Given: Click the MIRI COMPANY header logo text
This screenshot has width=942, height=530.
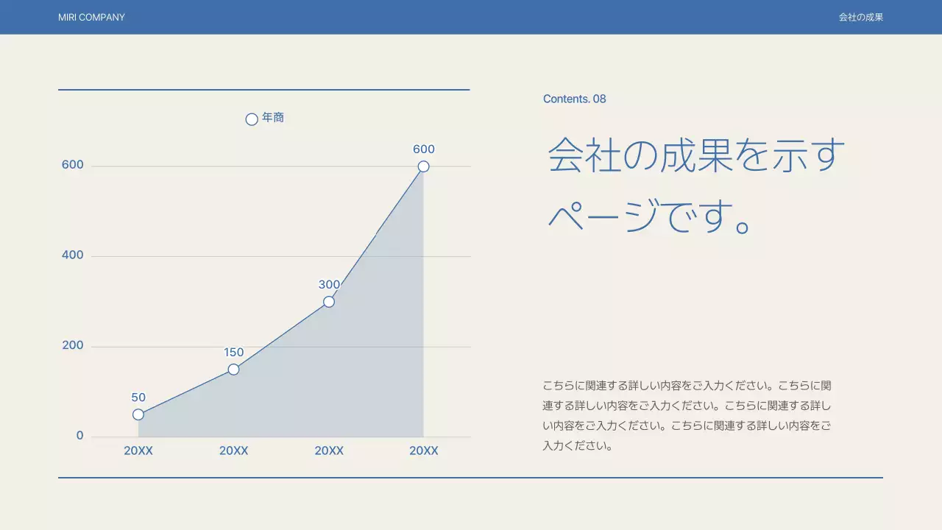Looking at the screenshot, I should (90, 17).
